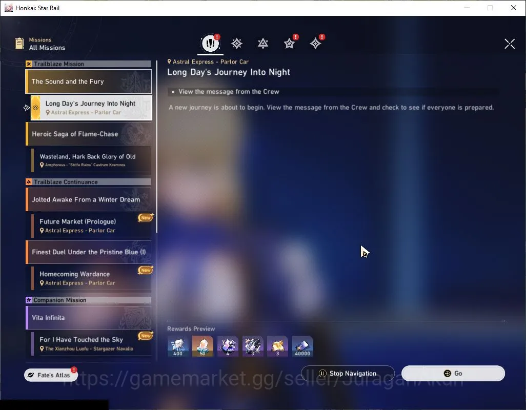The width and height of the screenshot is (526, 410).
Task: View the 40000 credits reward icon
Action: (x=302, y=346)
